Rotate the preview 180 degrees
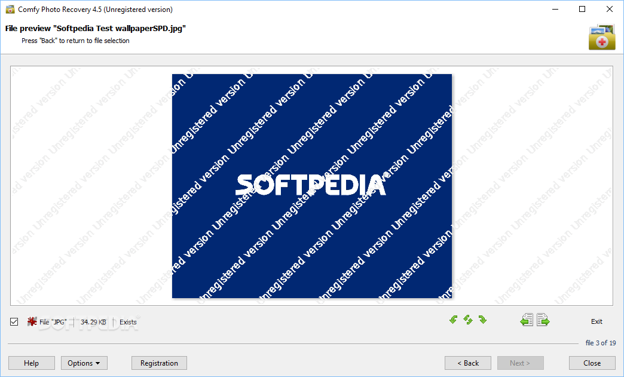This screenshot has width=624, height=377. [468, 320]
